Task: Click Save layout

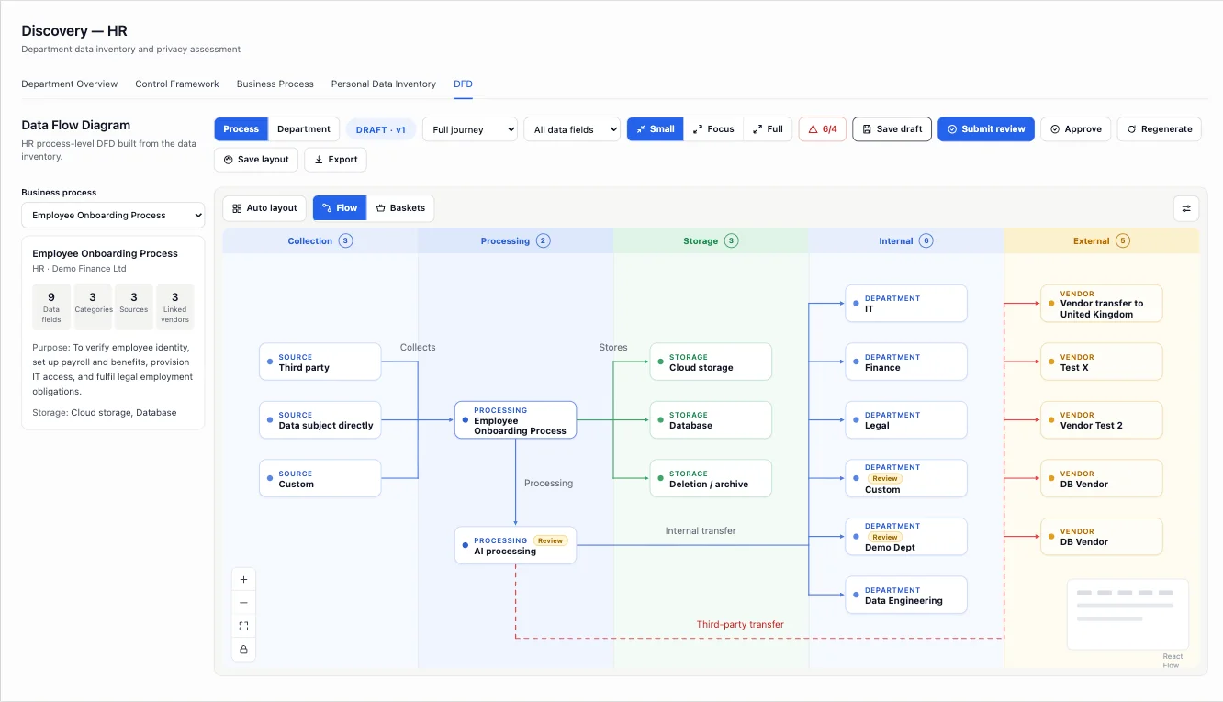Action: point(256,160)
